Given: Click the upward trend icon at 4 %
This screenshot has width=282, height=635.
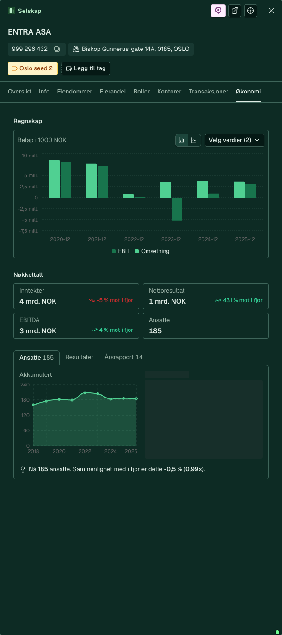Looking at the screenshot, I should [94, 330].
